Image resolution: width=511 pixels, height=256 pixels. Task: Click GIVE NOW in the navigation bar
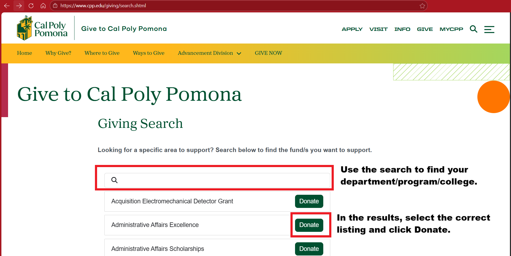tap(268, 53)
